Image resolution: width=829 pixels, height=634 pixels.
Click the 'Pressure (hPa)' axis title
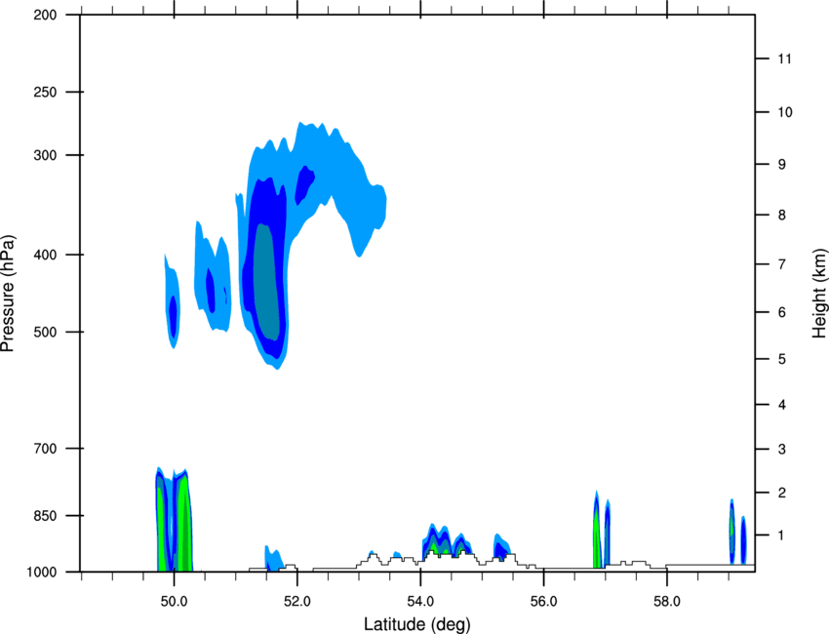pos(8,294)
